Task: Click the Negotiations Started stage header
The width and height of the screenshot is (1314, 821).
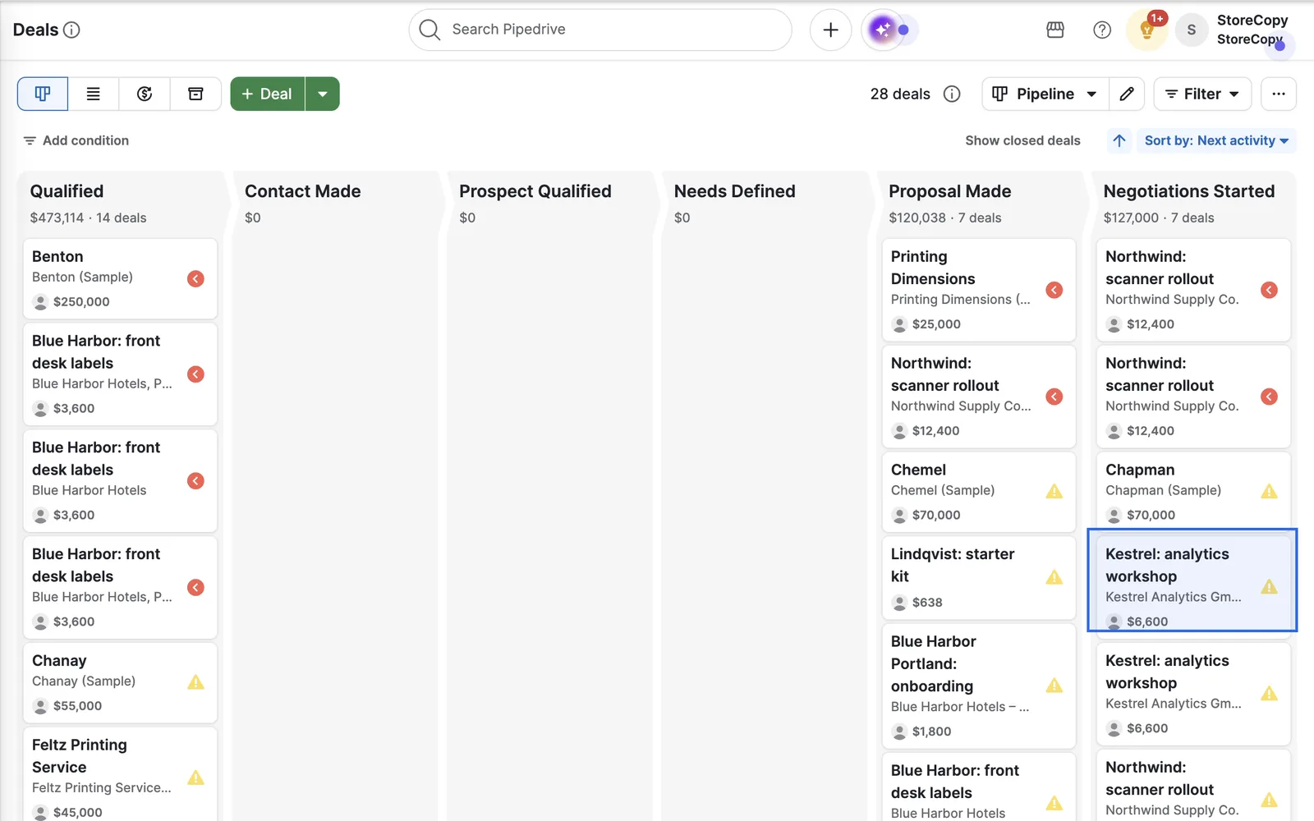Action: [1189, 191]
